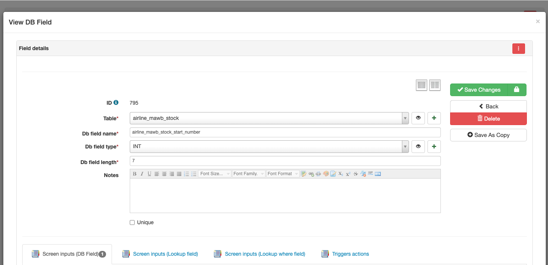Click the strikethrough icon in editor toolbar
The width and height of the screenshot is (548, 265).
coord(356,174)
